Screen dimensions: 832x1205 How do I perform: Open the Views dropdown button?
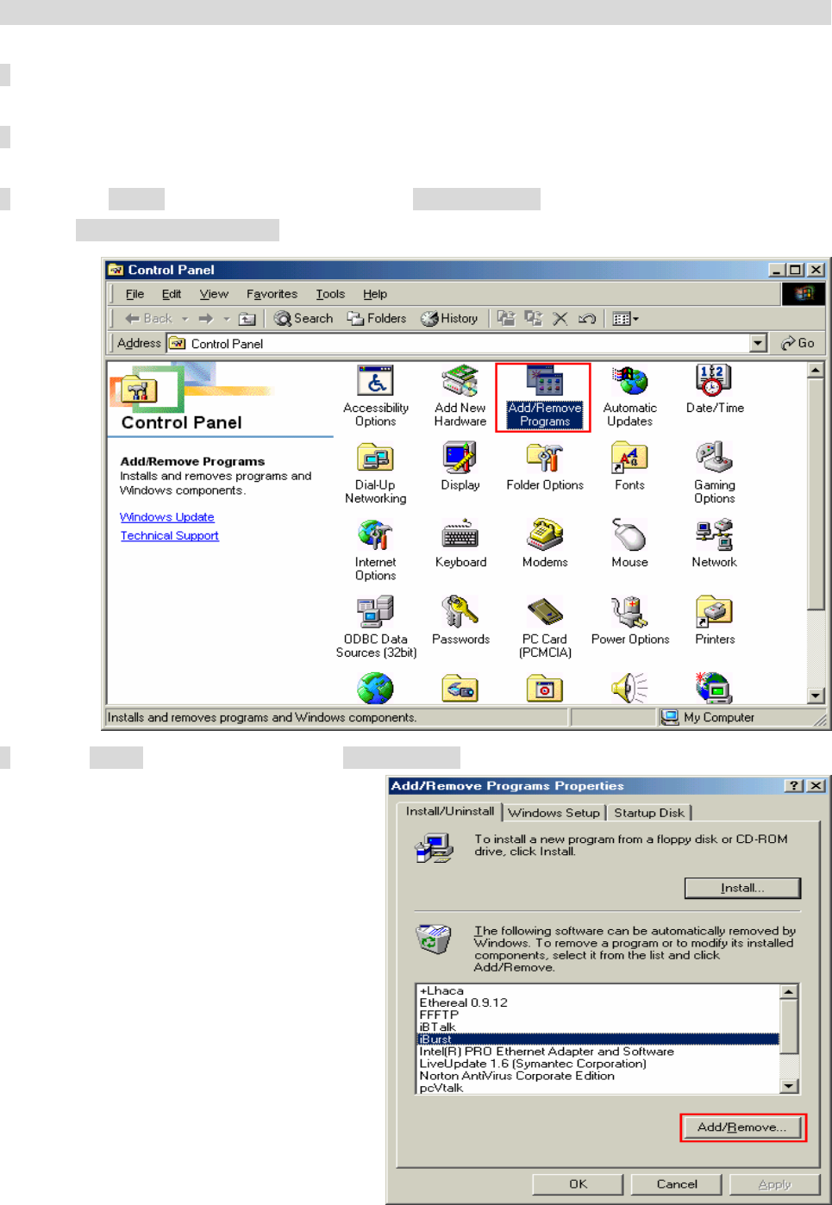coord(625,318)
